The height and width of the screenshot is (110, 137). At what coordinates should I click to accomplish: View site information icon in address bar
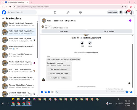[15, 7]
